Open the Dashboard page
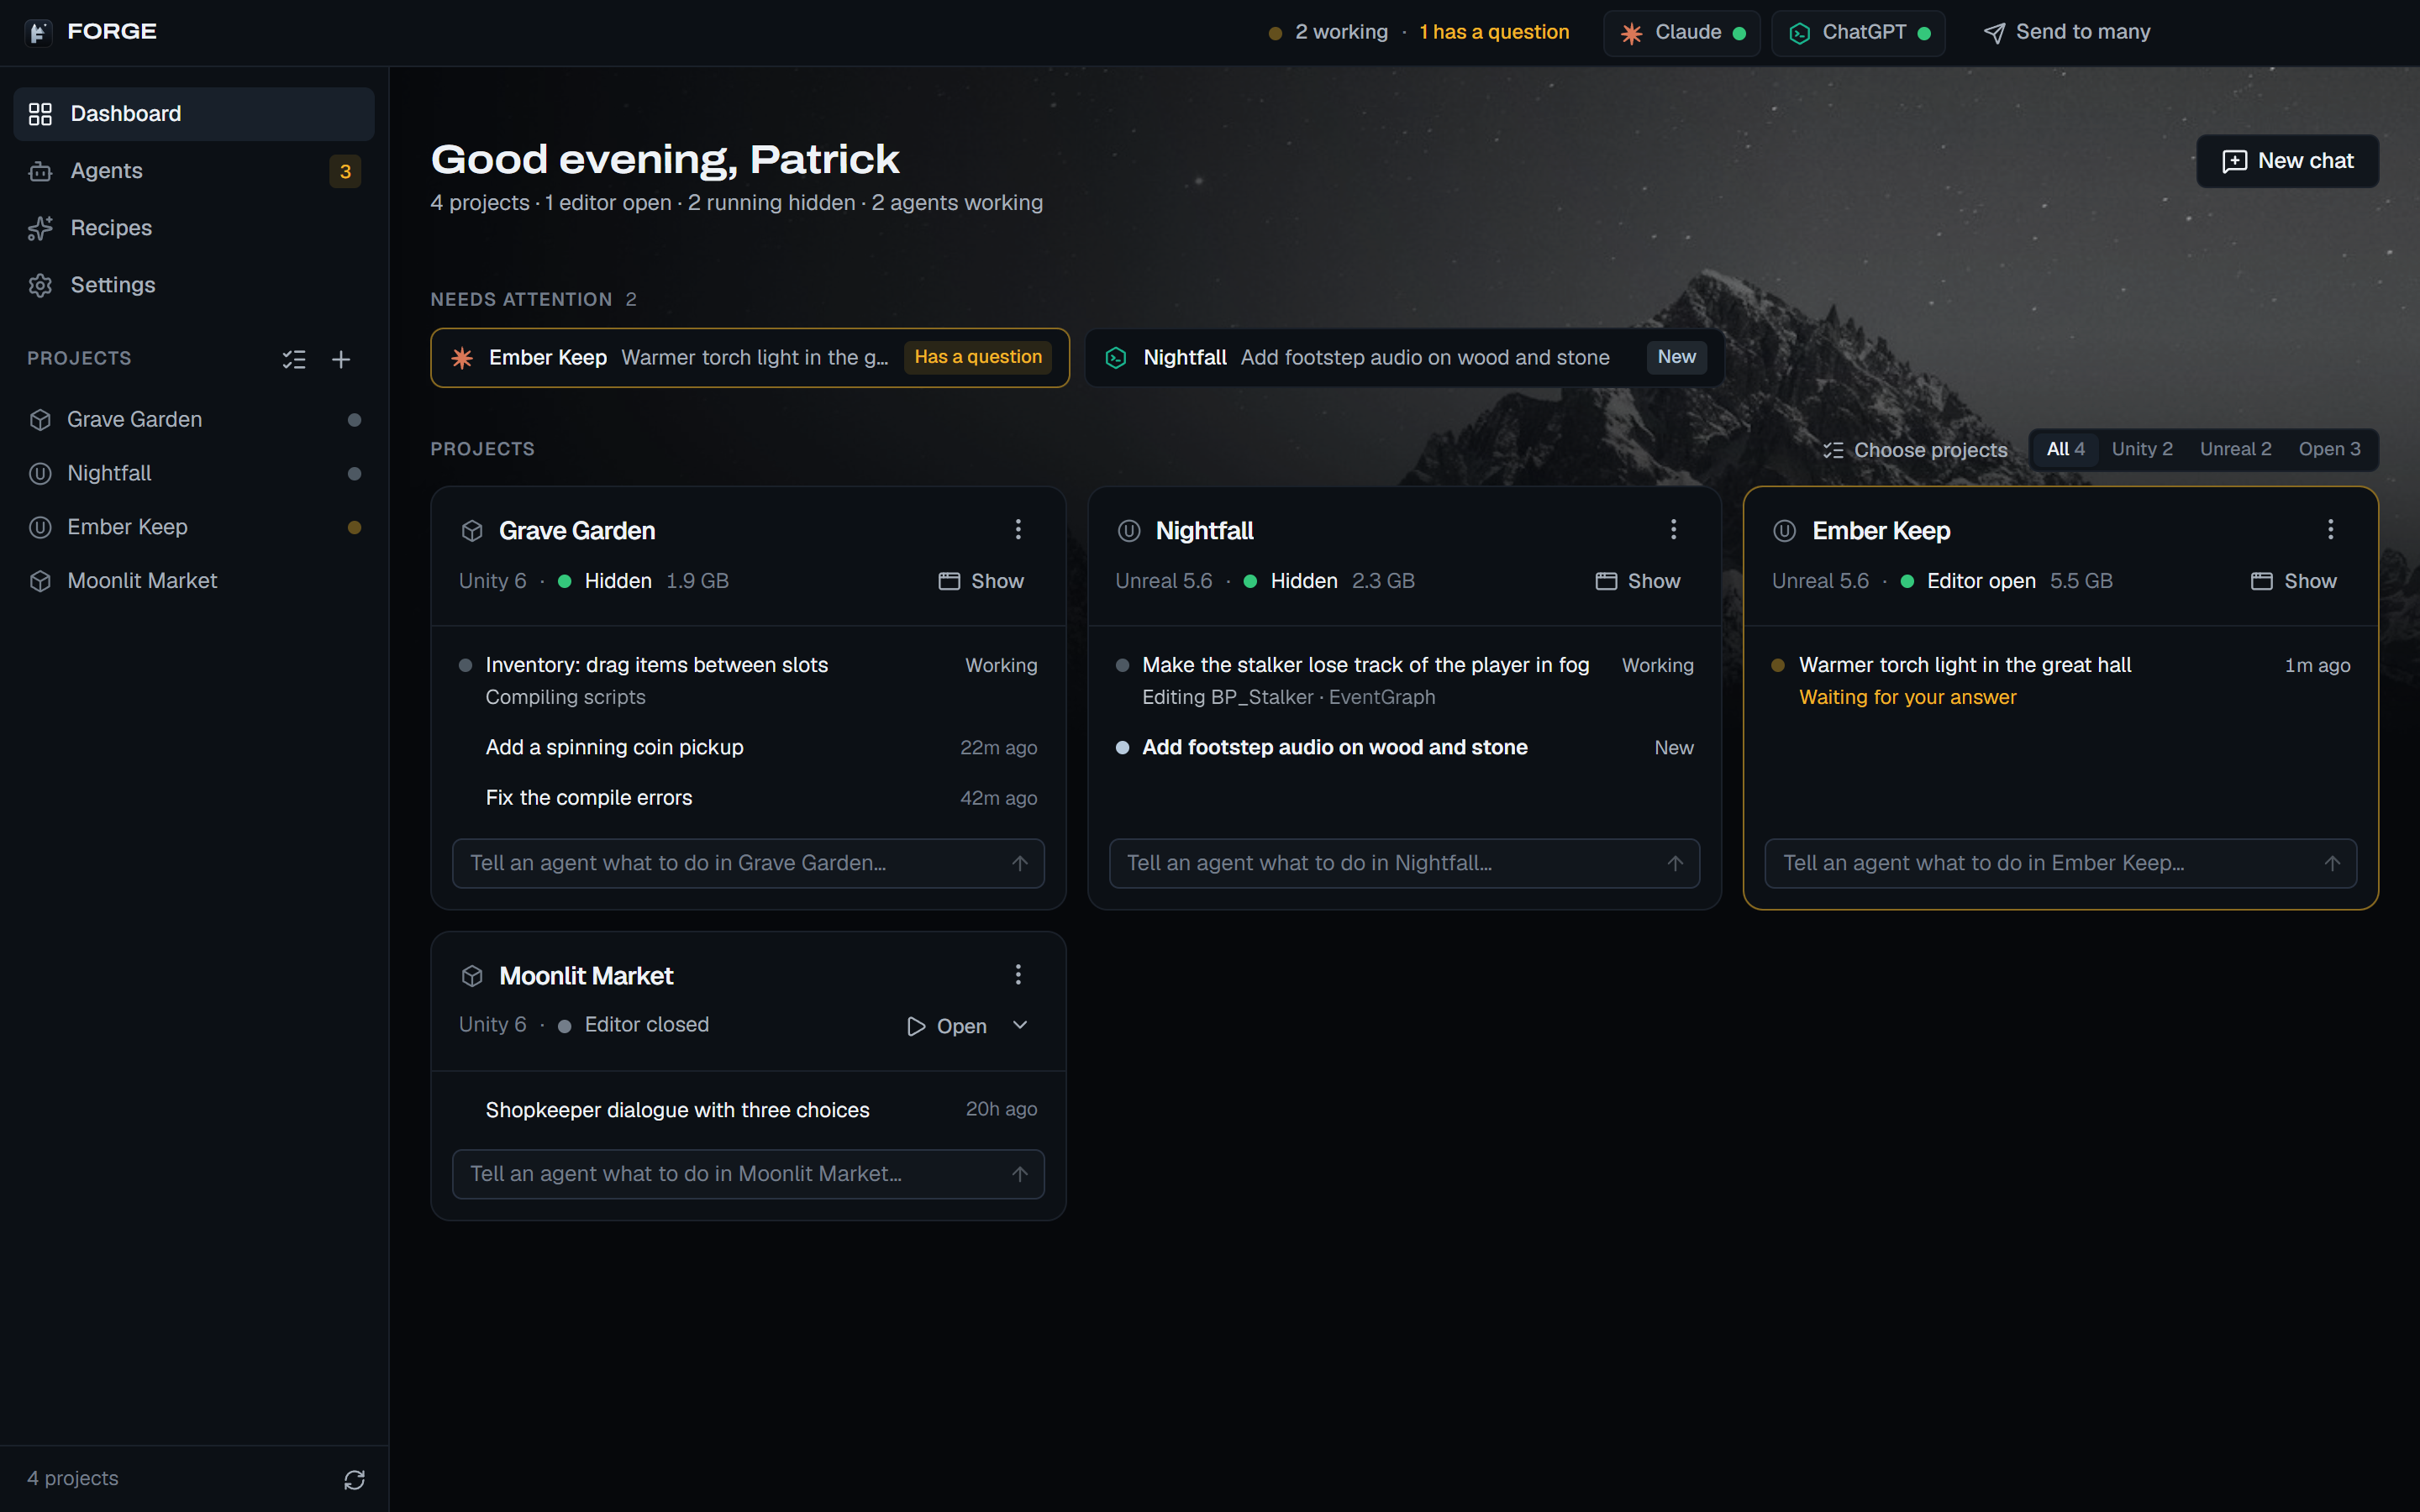This screenshot has height=1512, width=2420. pos(194,114)
